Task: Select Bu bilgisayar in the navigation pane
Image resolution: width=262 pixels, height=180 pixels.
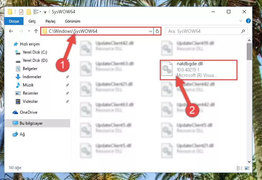Action: [37, 123]
